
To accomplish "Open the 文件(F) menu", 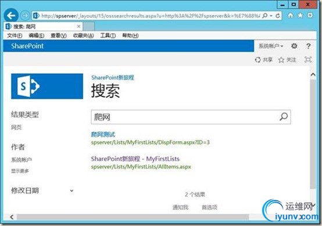I will pyautogui.click(x=15, y=35).
